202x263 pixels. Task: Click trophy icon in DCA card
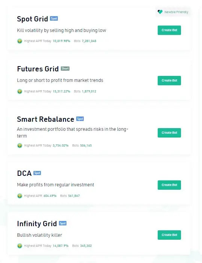pyautogui.click(x=20, y=196)
